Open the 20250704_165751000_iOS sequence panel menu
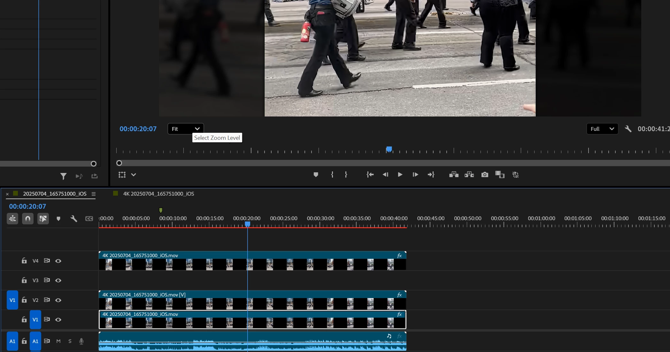This screenshot has height=352, width=670. click(x=94, y=194)
